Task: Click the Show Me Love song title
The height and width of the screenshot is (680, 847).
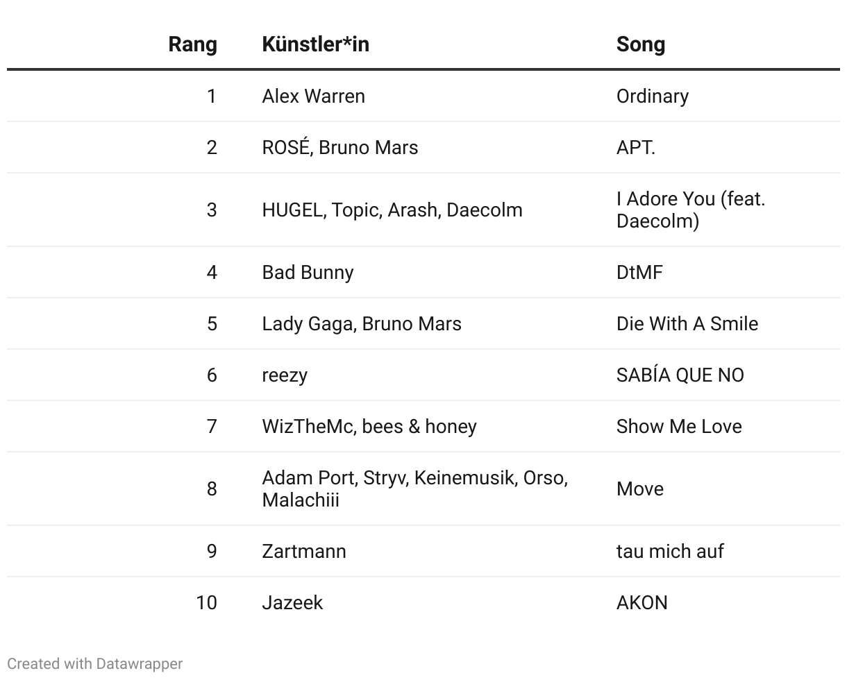Action: (x=678, y=426)
